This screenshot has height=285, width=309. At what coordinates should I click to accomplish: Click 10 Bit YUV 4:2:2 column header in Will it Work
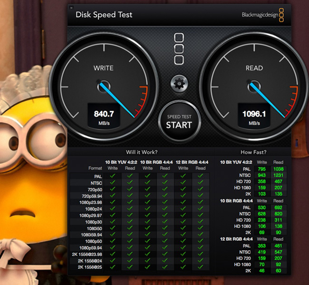pyautogui.click(x=121, y=162)
